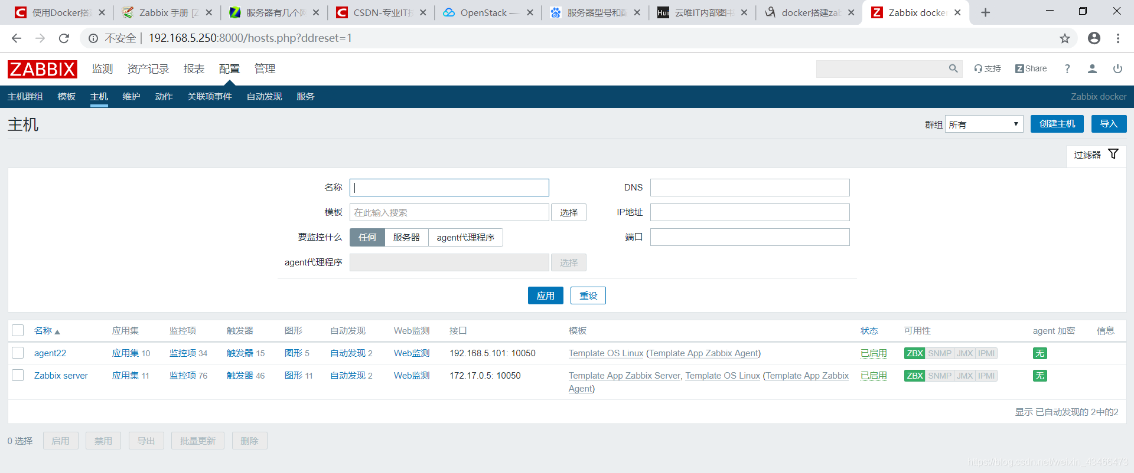This screenshot has width=1134, height=473.
Task: Close the 'OpenStack' tab
Action: (530, 12)
